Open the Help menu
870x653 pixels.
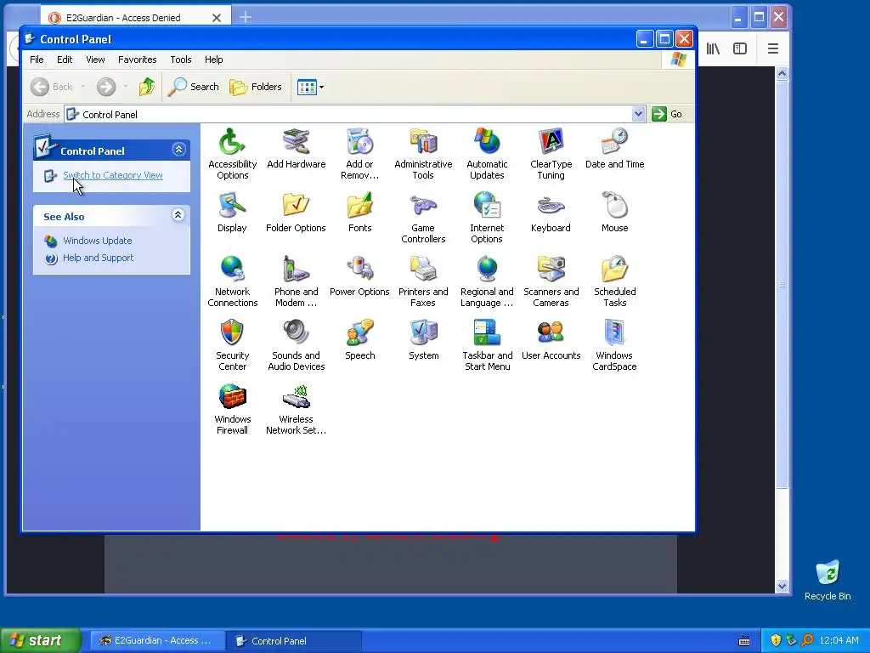213,60
